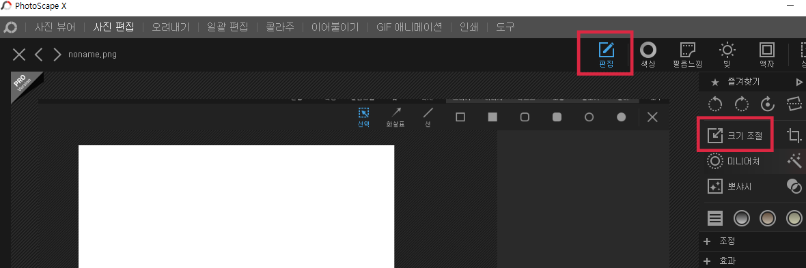Image resolution: width=806 pixels, height=268 pixels.
Task: Open the 이어붙이기 tab
Action: click(x=335, y=27)
